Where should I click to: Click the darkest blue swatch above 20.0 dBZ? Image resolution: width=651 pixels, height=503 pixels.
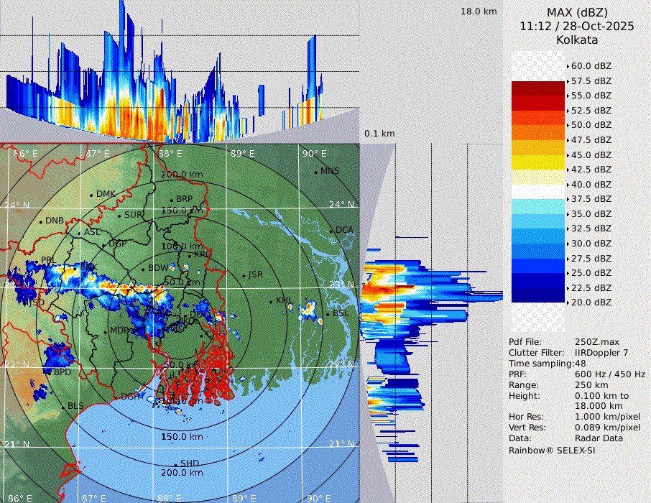coord(538,295)
